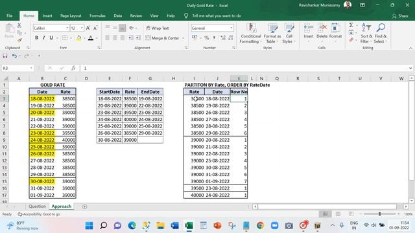Adjust the zoom slider handle
This screenshot has height=233, width=415.
click(380, 214)
